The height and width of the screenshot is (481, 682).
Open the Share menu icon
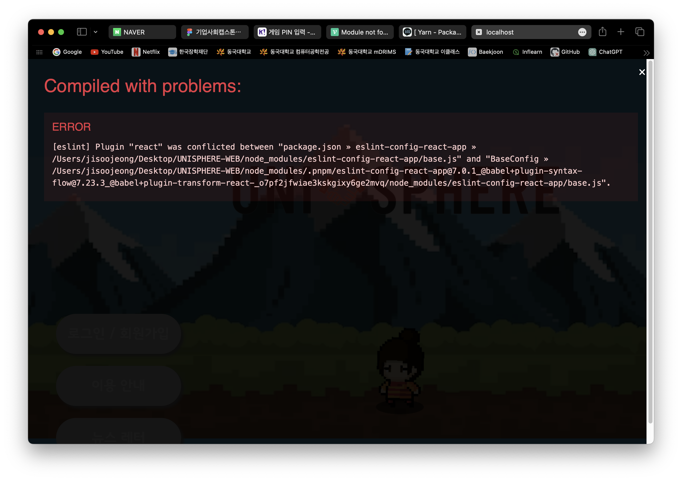tap(602, 32)
